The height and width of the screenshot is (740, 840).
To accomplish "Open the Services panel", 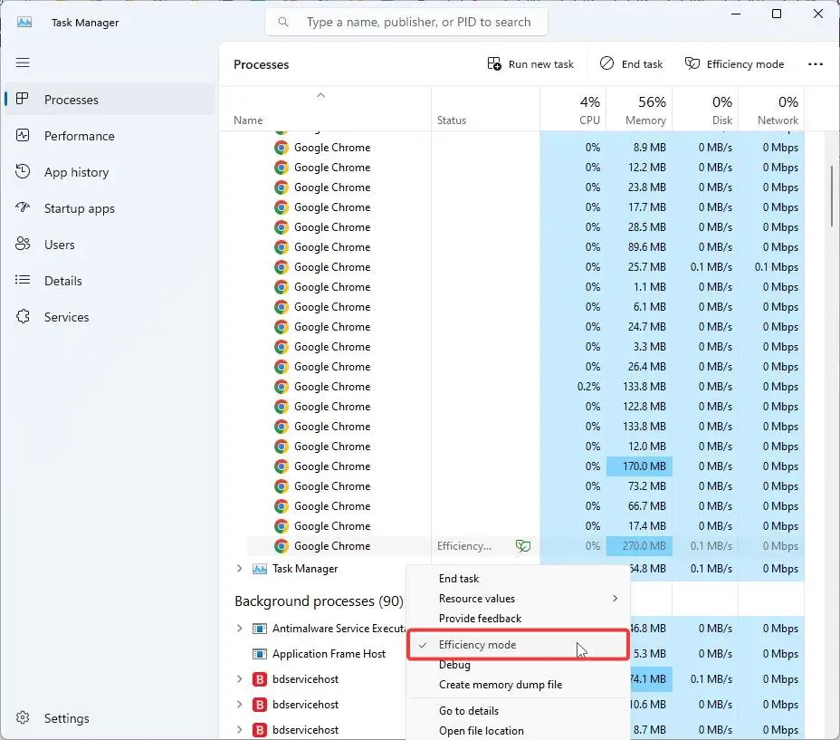I will click(x=65, y=317).
